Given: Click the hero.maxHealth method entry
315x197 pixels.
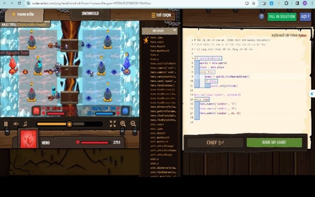Looking at the screenshot, I should 160,51.
